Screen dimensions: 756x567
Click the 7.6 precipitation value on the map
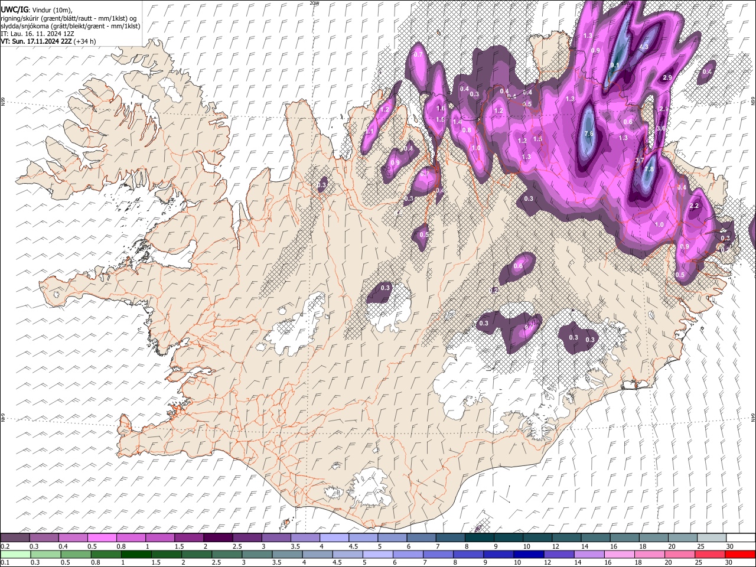(x=588, y=133)
